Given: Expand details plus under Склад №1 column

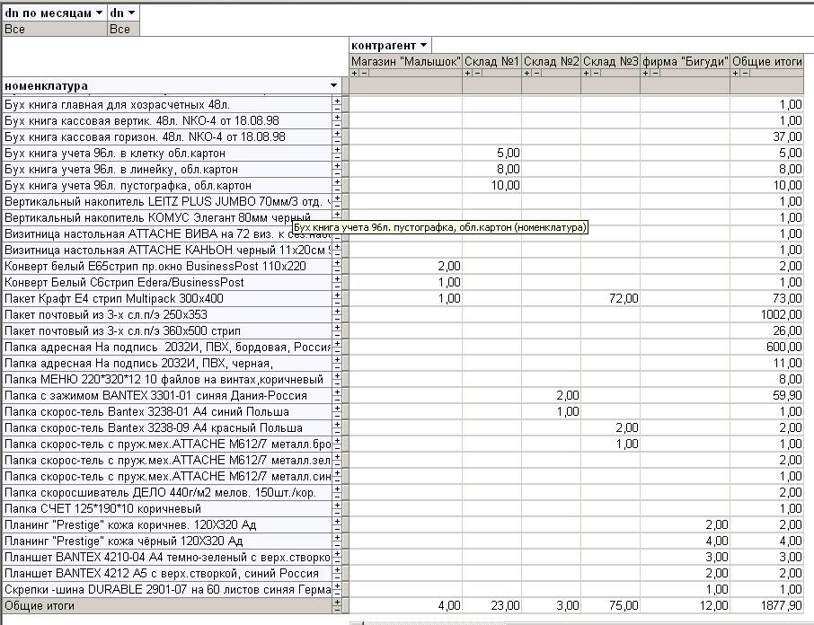Looking at the screenshot, I should [468, 73].
